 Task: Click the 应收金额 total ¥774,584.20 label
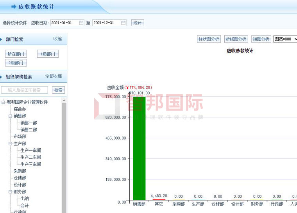click(130, 88)
